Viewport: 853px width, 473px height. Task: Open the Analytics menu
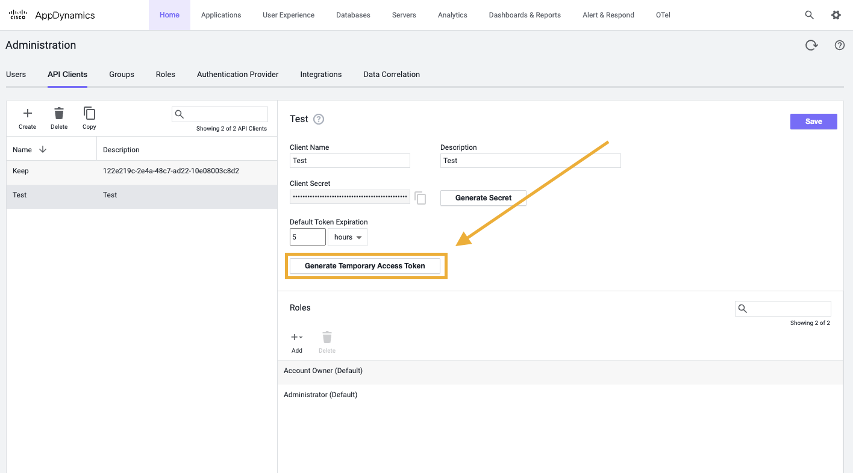pos(452,15)
